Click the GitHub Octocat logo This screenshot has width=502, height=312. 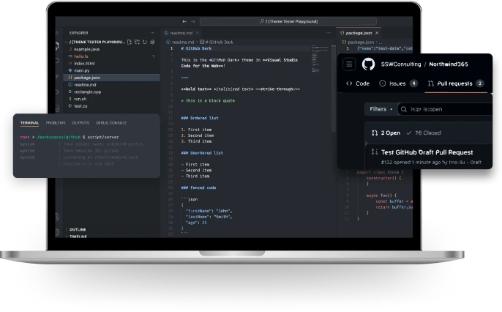coord(367,64)
